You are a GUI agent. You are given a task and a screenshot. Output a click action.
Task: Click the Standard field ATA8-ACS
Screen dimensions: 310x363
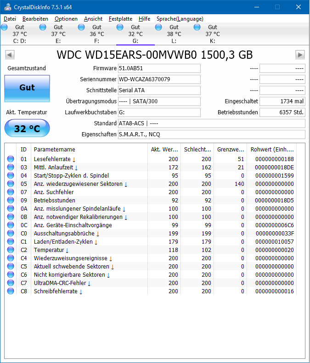pos(212,123)
